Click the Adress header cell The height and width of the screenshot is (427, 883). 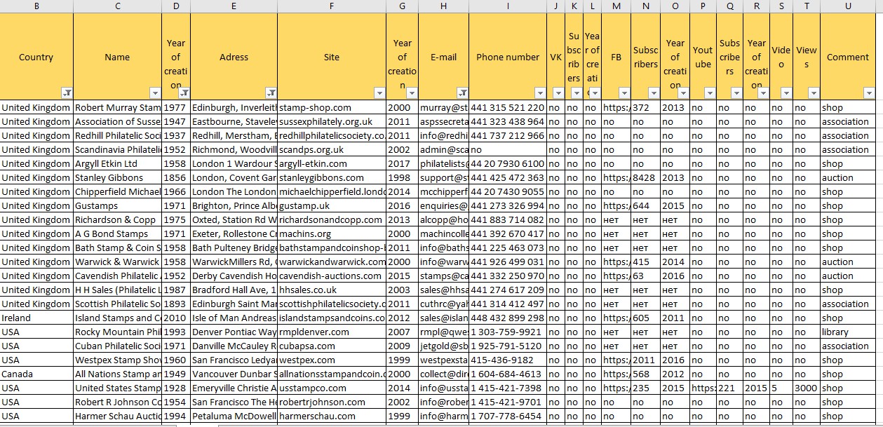(234, 57)
